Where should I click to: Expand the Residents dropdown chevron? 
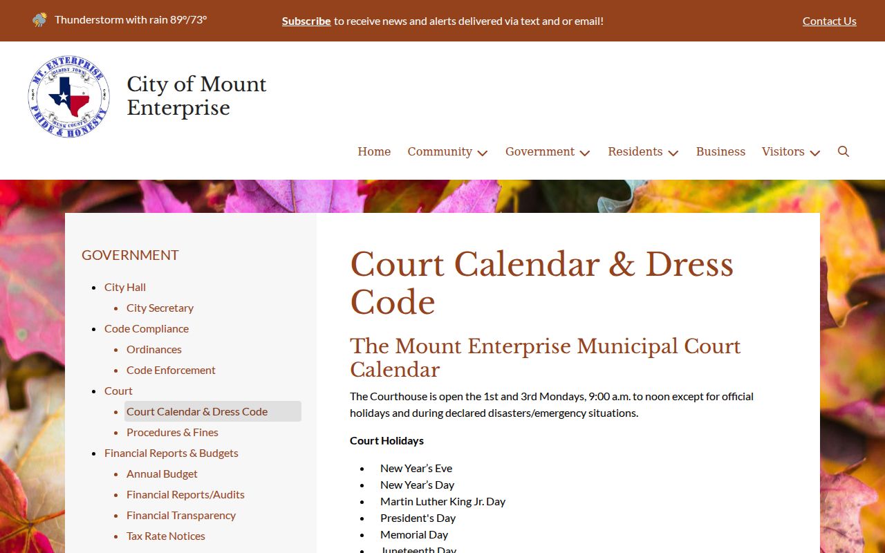pyautogui.click(x=673, y=153)
